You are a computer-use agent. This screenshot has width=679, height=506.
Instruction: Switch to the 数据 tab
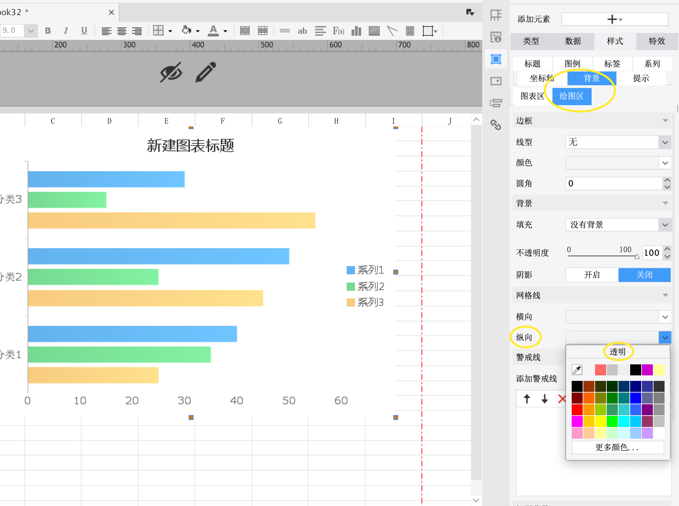pyautogui.click(x=573, y=41)
